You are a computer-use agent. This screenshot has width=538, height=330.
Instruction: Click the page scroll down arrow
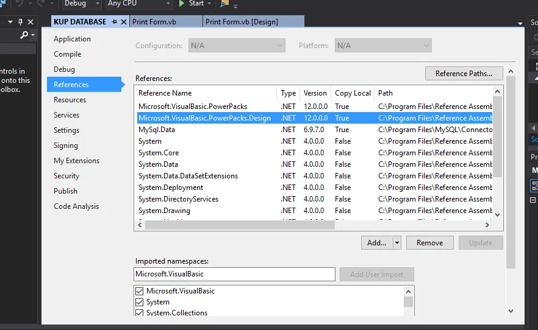click(x=511, y=311)
